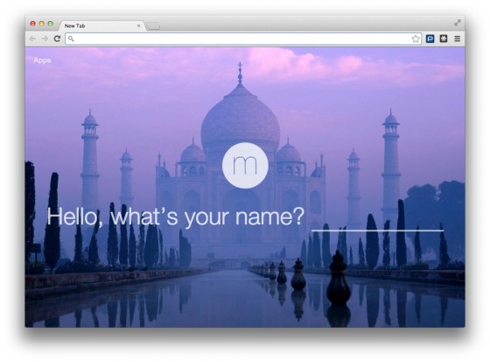Viewport: 490px width, 362px height.
Task: Click the magnifier icon in the address bar
Action: 71,39
